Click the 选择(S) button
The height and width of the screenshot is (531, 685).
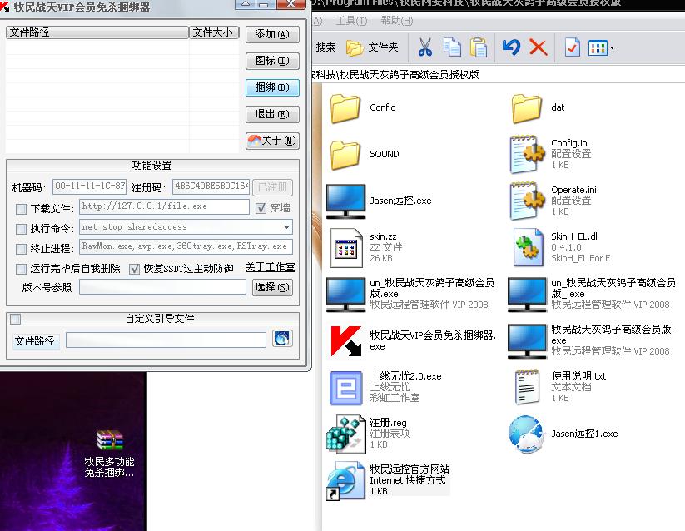(272, 287)
